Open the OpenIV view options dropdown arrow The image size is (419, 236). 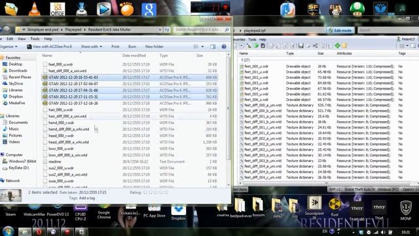point(407,46)
